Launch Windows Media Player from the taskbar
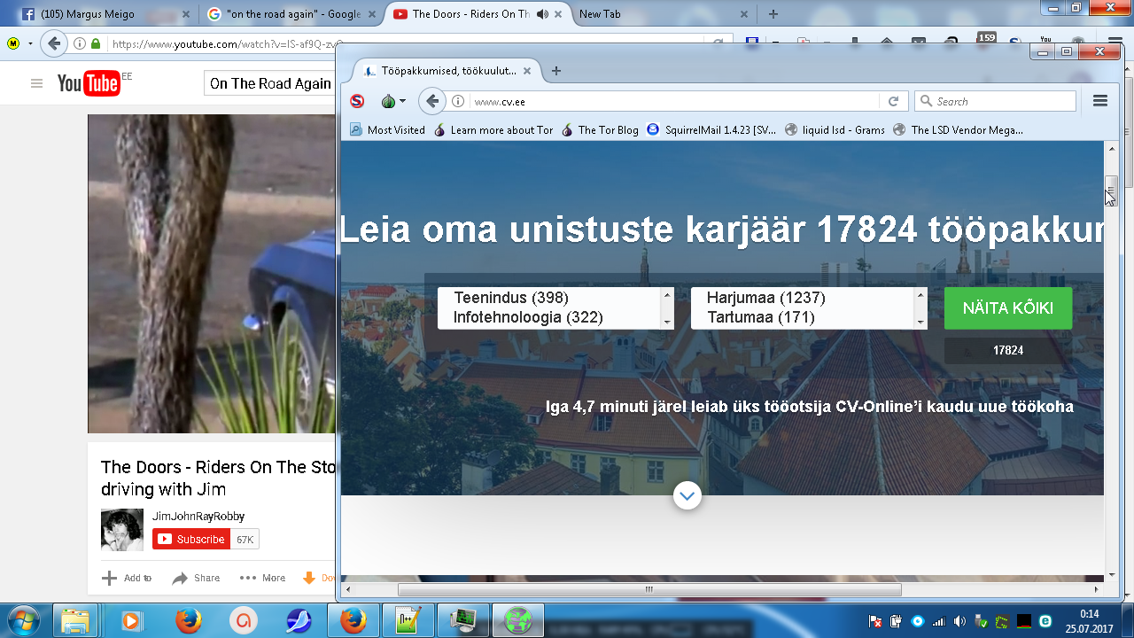The height and width of the screenshot is (638, 1134). tap(131, 621)
